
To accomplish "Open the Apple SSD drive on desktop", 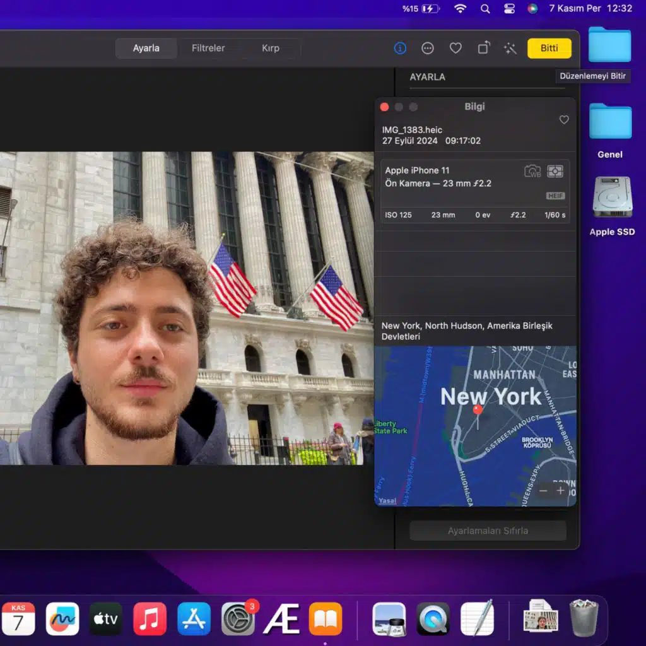I will [x=612, y=199].
